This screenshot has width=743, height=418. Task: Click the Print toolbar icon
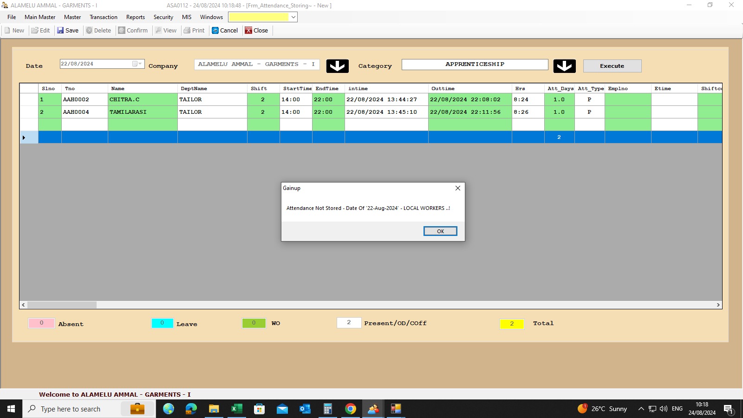click(x=187, y=31)
